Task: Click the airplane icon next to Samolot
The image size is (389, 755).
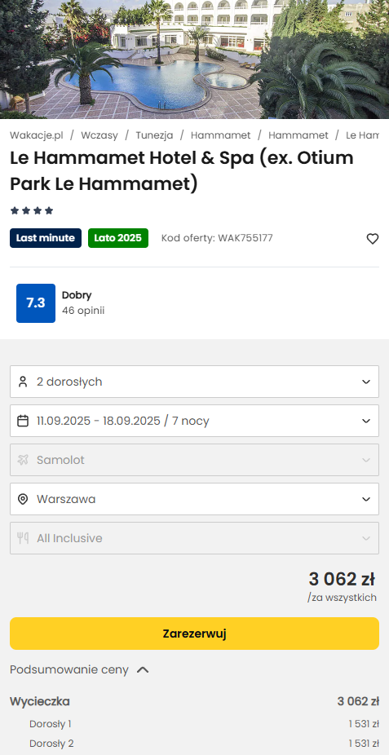Action: coord(23,460)
